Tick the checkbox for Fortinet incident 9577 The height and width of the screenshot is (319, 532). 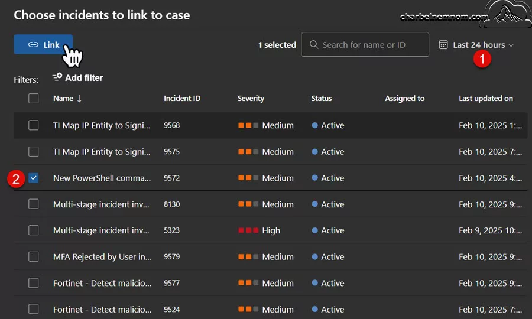tap(33, 283)
